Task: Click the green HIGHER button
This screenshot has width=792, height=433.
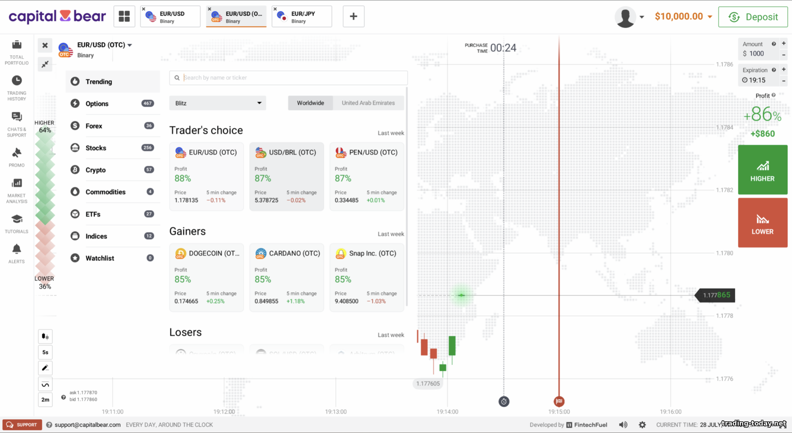Action: click(x=762, y=170)
